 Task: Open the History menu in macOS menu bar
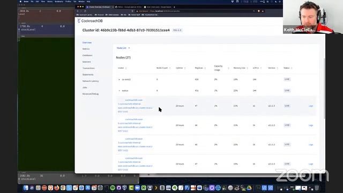pyautogui.click(x=50, y=2)
